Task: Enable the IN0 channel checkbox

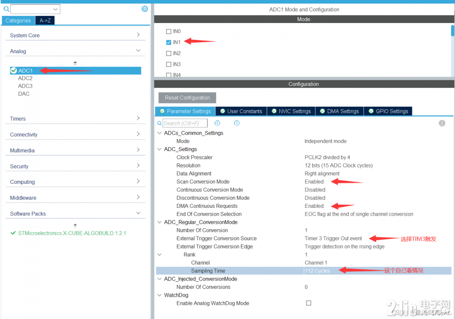Action: click(x=169, y=31)
